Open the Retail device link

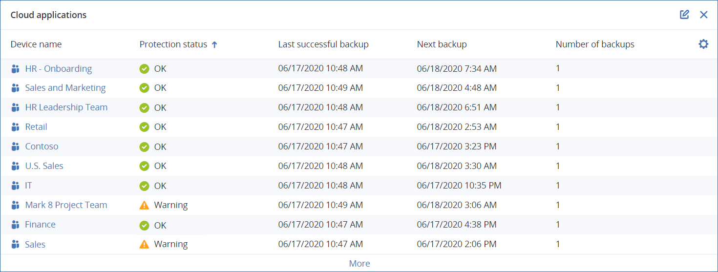point(36,127)
